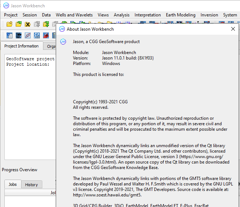Click the 'Module:' label
This screenshot has height=207, width=240.
click(81, 53)
